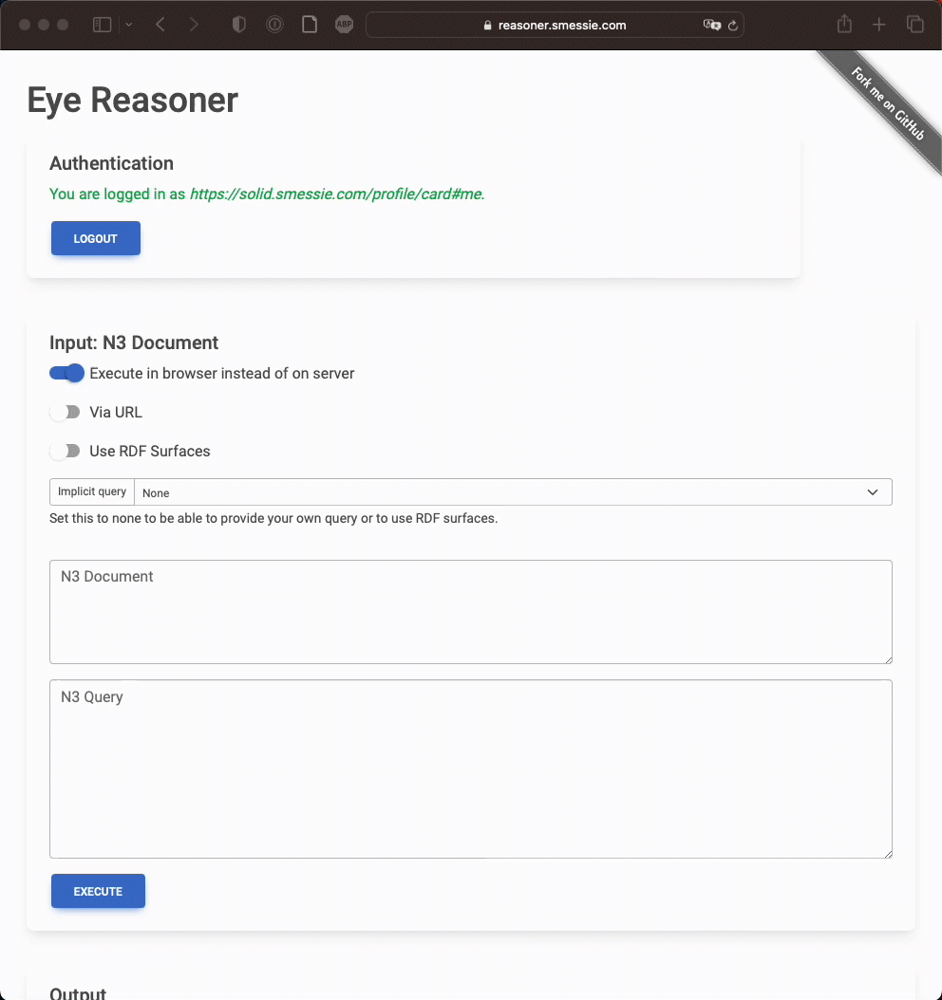Turn on Use RDF Surfaces
This screenshot has width=942, height=1000.
66,452
